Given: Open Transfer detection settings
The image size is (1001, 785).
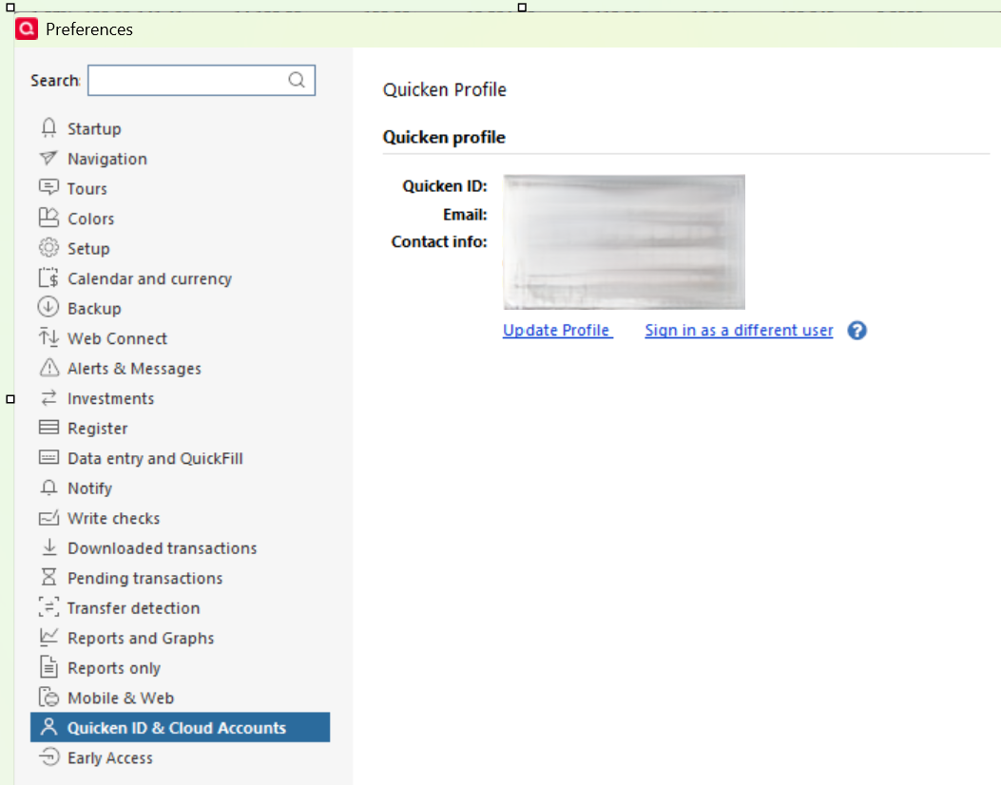Looking at the screenshot, I should pos(133,609).
